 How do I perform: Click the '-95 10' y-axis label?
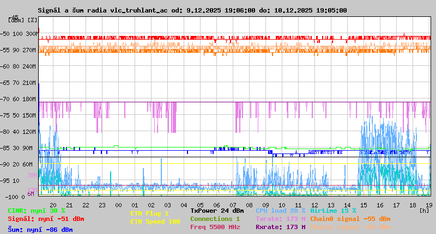[10, 181]
